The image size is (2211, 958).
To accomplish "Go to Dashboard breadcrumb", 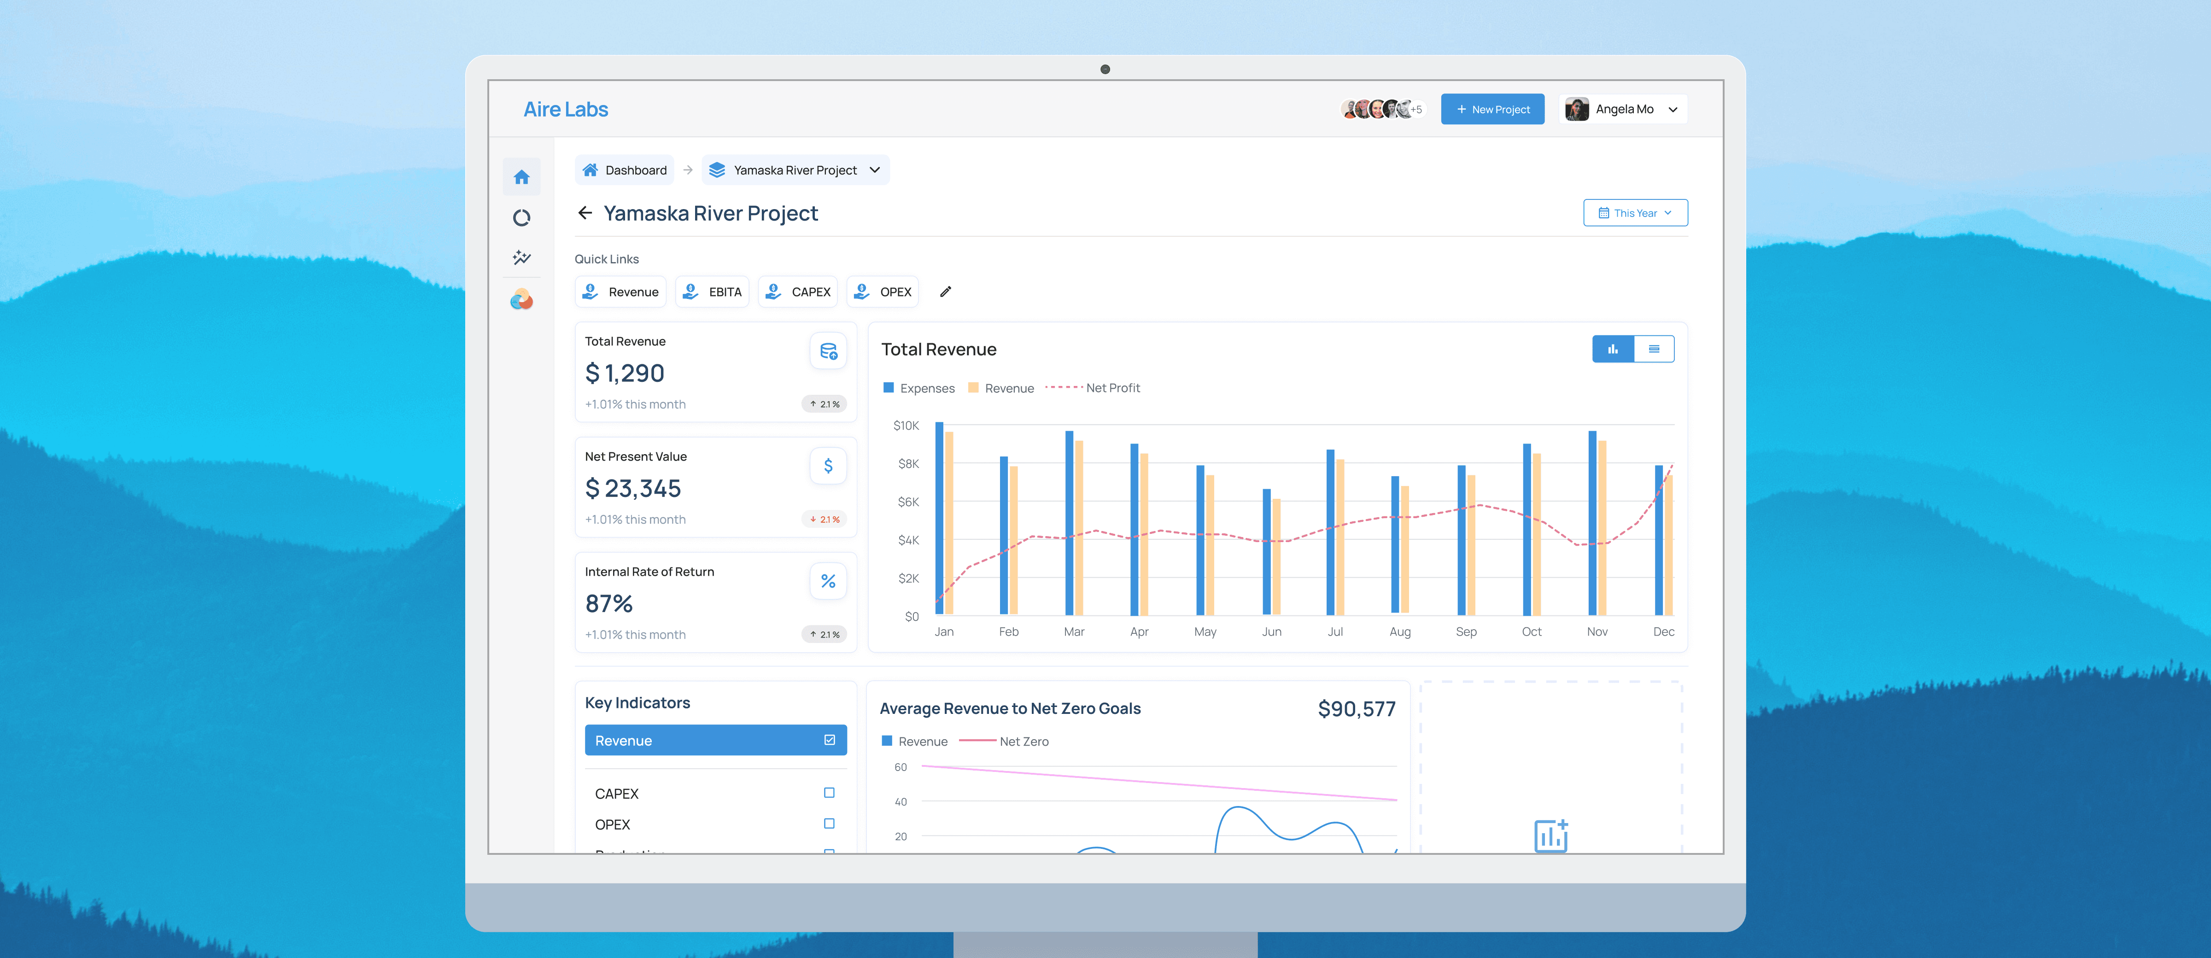I will [x=624, y=170].
